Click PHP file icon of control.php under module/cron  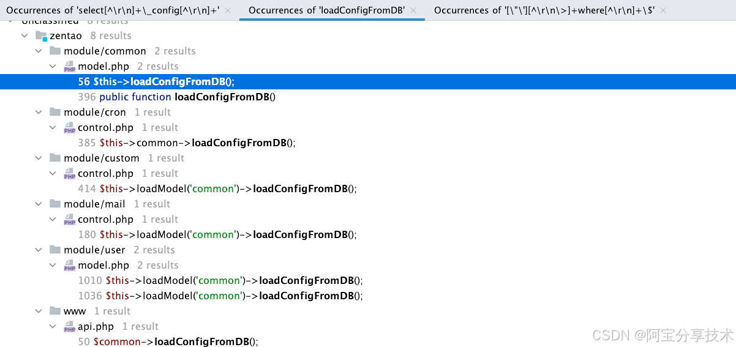coord(69,128)
